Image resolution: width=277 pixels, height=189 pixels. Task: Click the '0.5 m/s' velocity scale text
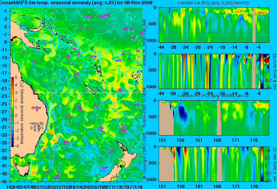[x=36, y=128]
